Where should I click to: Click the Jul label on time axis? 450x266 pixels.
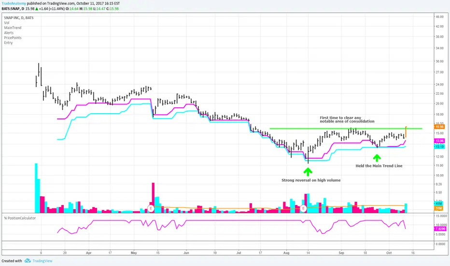pyautogui.click(x=239, y=253)
